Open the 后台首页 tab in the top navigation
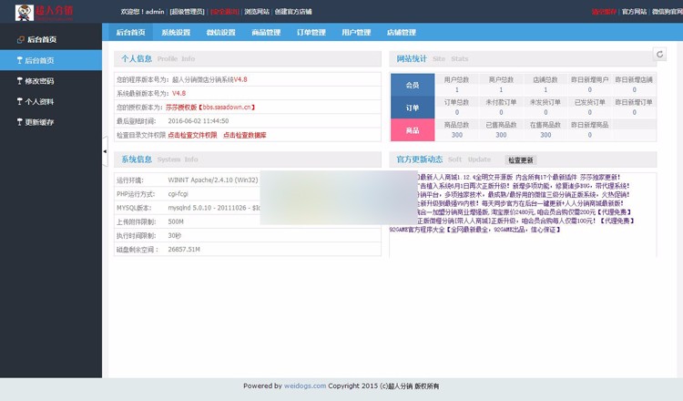Image resolution: width=683 pixels, height=401 pixels. click(130, 32)
